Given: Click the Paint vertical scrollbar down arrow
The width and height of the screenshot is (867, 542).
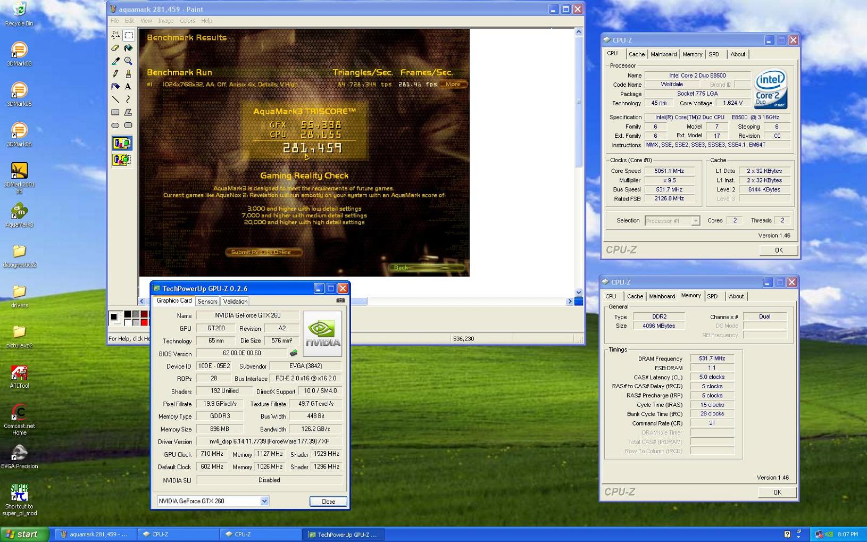Looking at the screenshot, I should 579,293.
